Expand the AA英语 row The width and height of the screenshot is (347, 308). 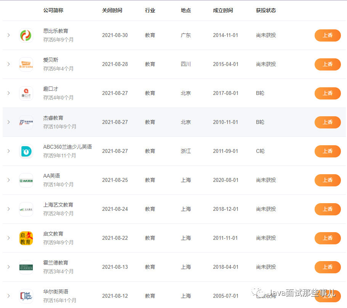(9, 180)
